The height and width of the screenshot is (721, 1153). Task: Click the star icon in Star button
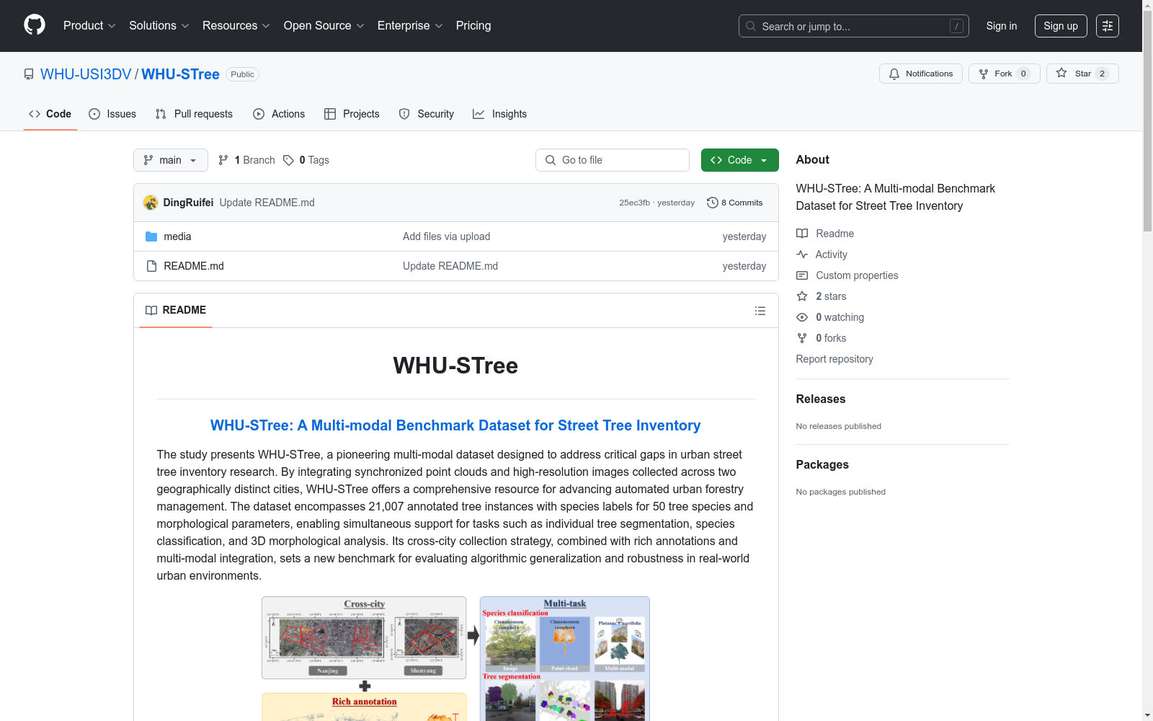coord(1061,74)
